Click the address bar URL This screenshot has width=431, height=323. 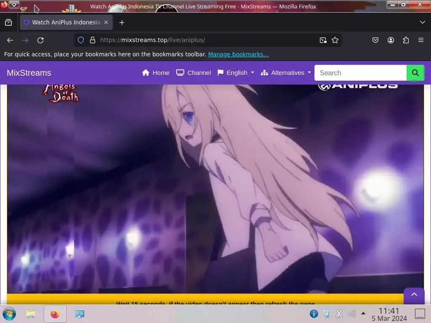coord(152,40)
